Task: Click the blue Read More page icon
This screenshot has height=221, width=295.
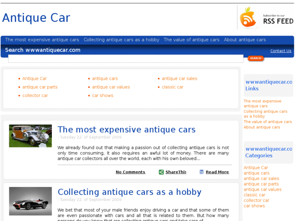Action: point(202,172)
